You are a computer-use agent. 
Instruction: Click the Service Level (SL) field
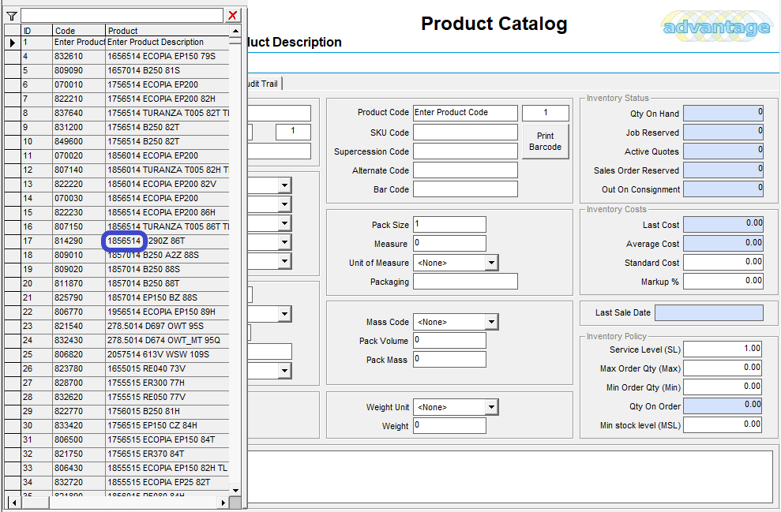click(723, 349)
